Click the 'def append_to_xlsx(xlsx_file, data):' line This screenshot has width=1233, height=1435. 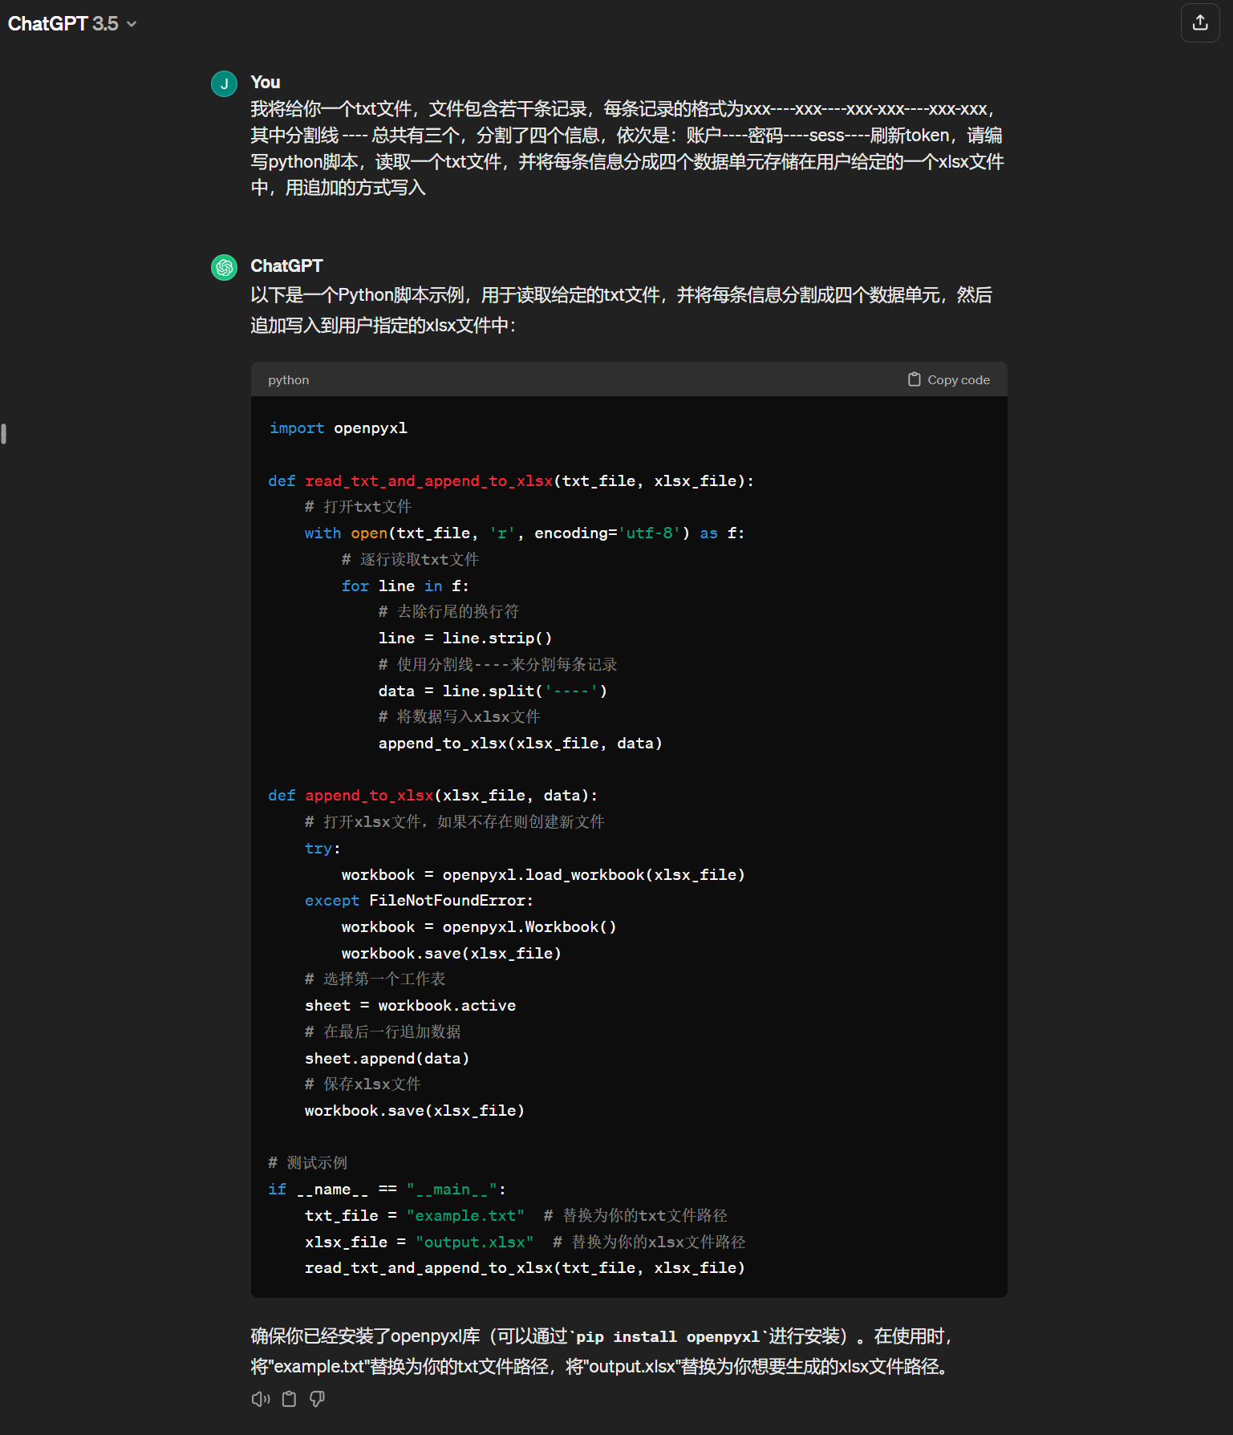(x=432, y=796)
